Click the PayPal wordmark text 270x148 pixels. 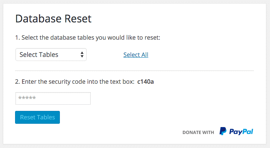(241, 132)
